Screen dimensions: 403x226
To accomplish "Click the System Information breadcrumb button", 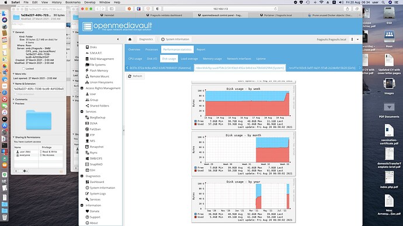I will coord(175,39).
